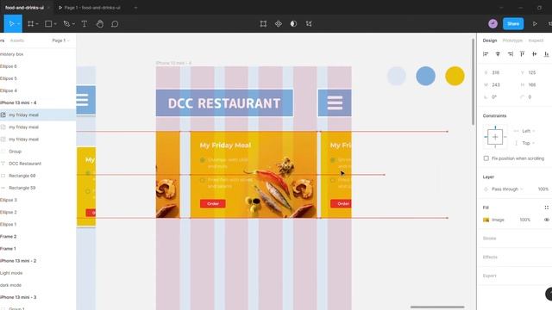Select the light gray circle on canvas
552x310 pixels.
coord(397,76)
